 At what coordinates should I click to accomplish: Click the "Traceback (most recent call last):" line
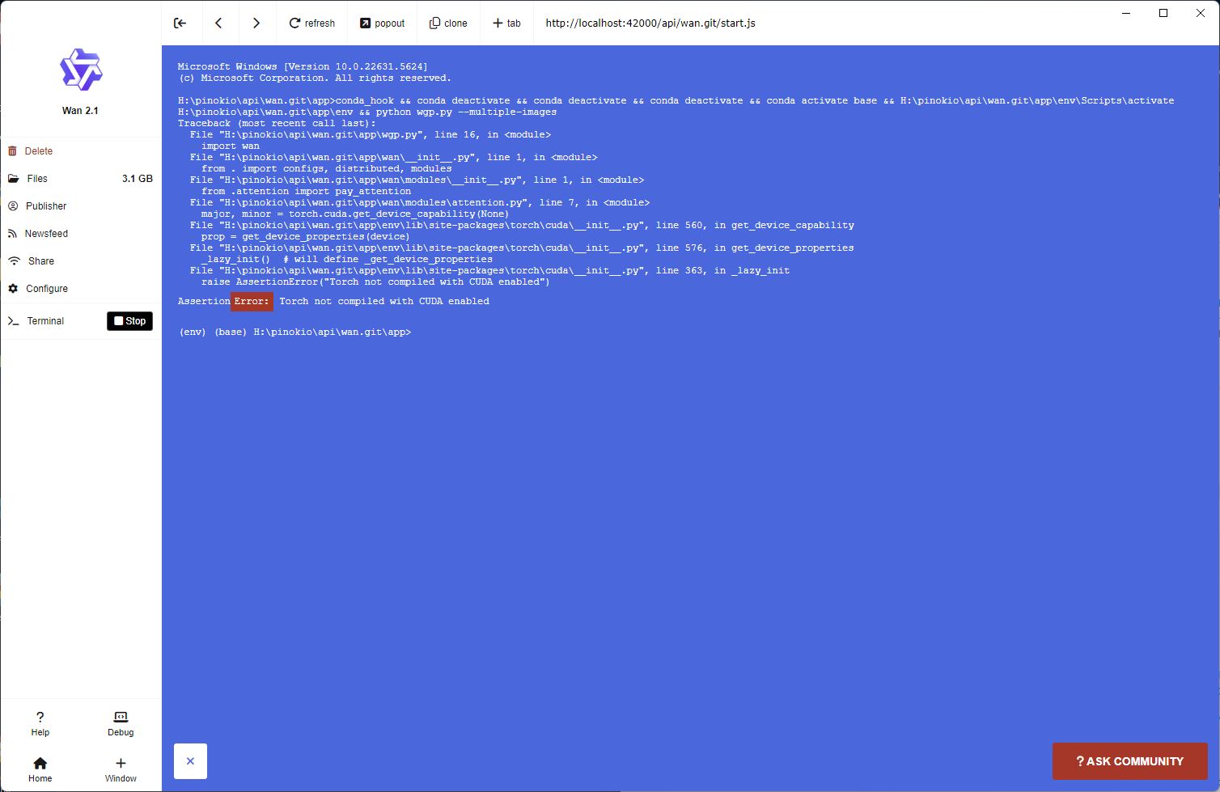[x=277, y=123]
